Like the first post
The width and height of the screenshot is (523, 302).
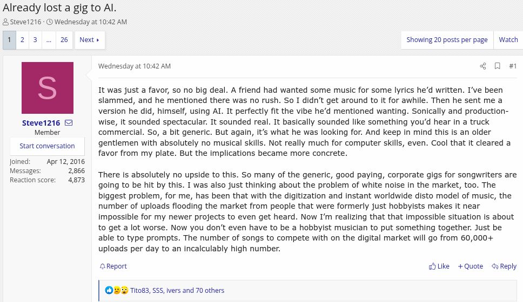coord(439,266)
